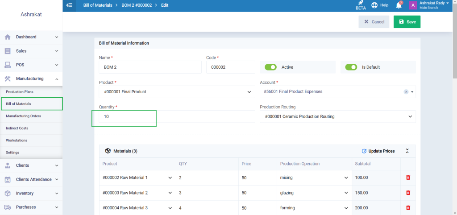Collapse the sidebar with the arrow menu icon
The height and width of the screenshot is (215, 457).
[x=69, y=5]
